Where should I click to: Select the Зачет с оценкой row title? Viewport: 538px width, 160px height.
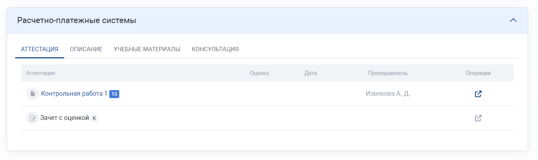[65, 118]
